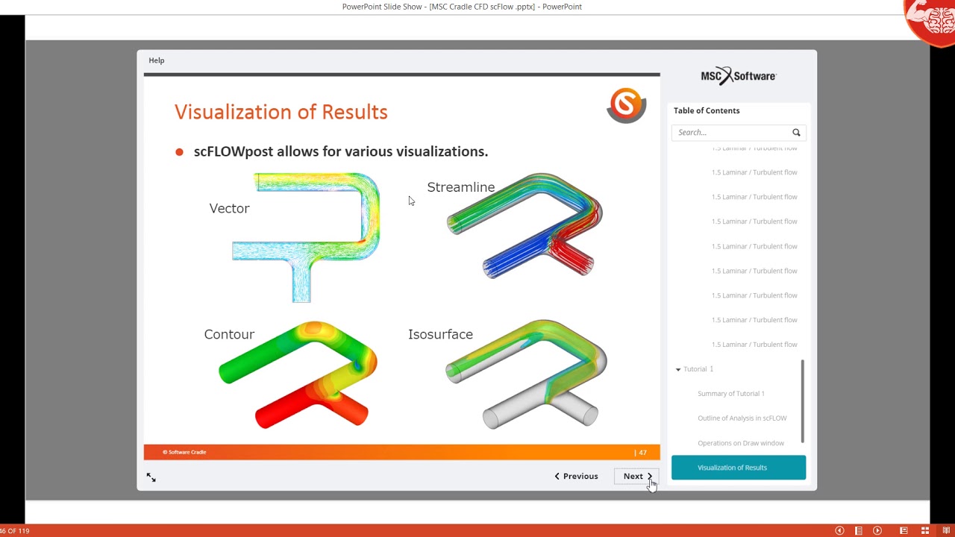Click the Streamline visualization image
The width and height of the screenshot is (955, 537).
525,225
